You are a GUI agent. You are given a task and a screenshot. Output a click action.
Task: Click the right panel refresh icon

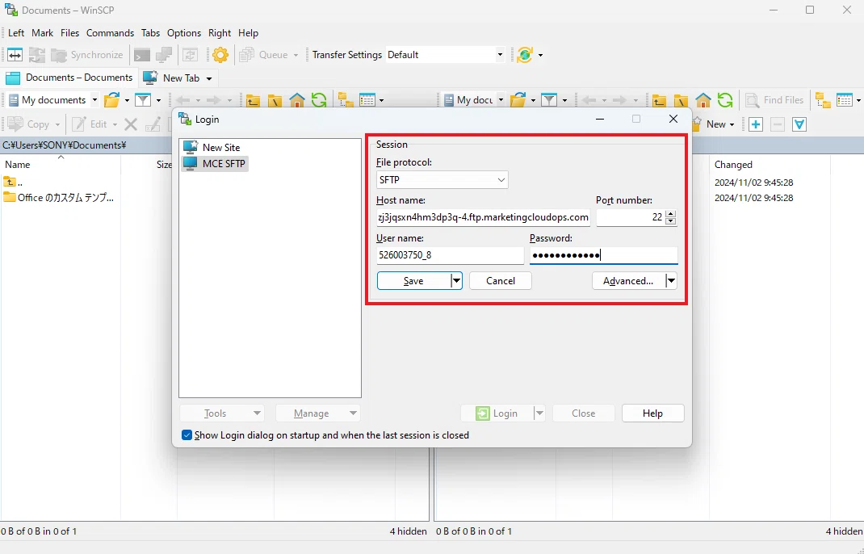click(725, 100)
